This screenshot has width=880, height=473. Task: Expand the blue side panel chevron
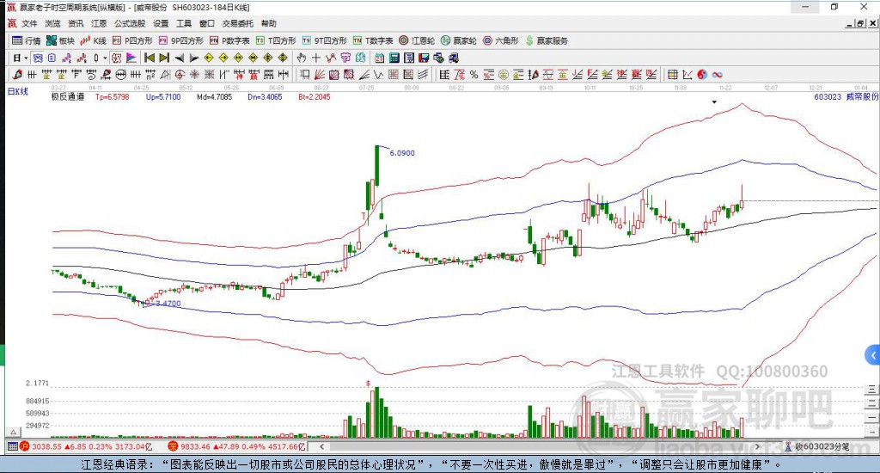click(x=872, y=355)
